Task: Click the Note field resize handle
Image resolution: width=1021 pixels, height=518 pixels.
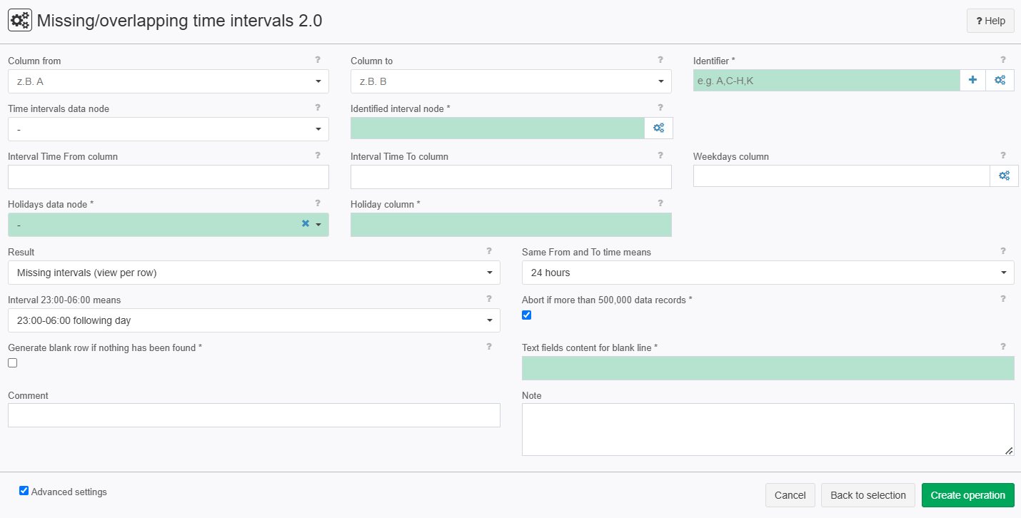Action: (x=1009, y=450)
